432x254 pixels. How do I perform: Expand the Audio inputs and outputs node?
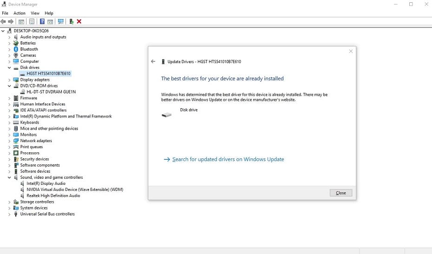point(9,37)
